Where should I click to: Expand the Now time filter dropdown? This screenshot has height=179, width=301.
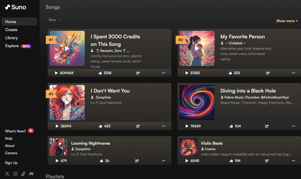[x=55, y=20]
